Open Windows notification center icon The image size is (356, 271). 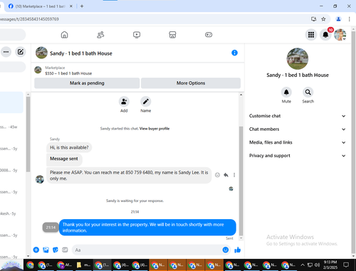coord(346,265)
